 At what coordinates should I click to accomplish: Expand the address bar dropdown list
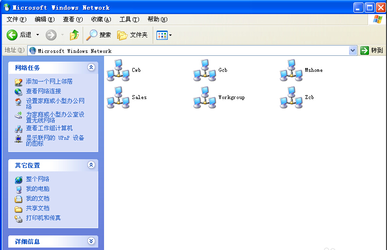(x=353, y=50)
